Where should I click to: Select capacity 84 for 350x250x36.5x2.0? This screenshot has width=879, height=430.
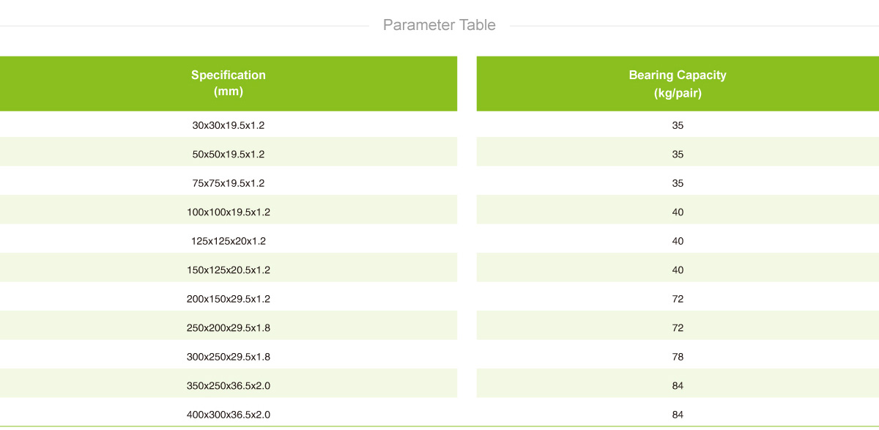678,385
